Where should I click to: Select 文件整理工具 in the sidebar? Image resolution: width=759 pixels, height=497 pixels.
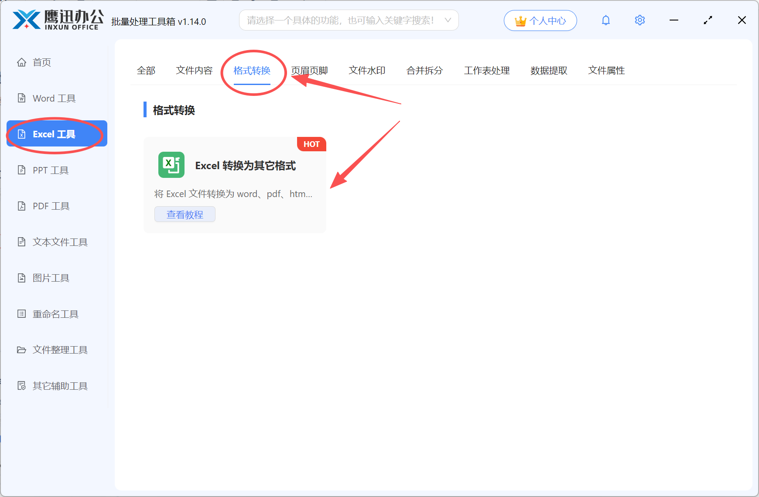[59, 349]
